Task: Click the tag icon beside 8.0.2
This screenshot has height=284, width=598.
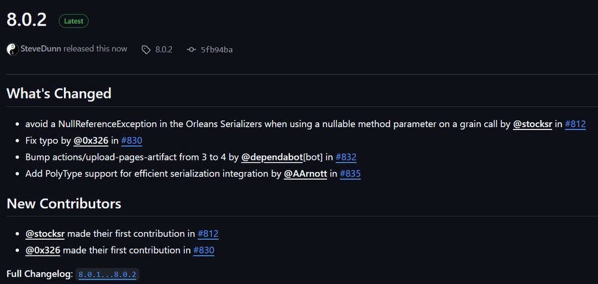Action: [x=146, y=50]
